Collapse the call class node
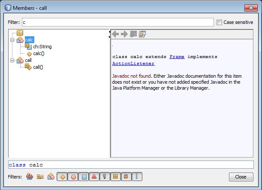 (x=12, y=60)
